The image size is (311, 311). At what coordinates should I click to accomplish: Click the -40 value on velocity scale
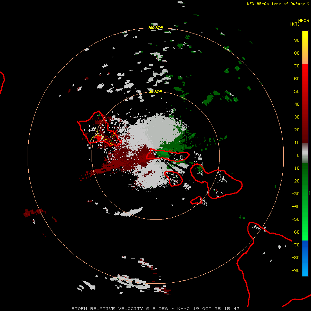coord(295,207)
